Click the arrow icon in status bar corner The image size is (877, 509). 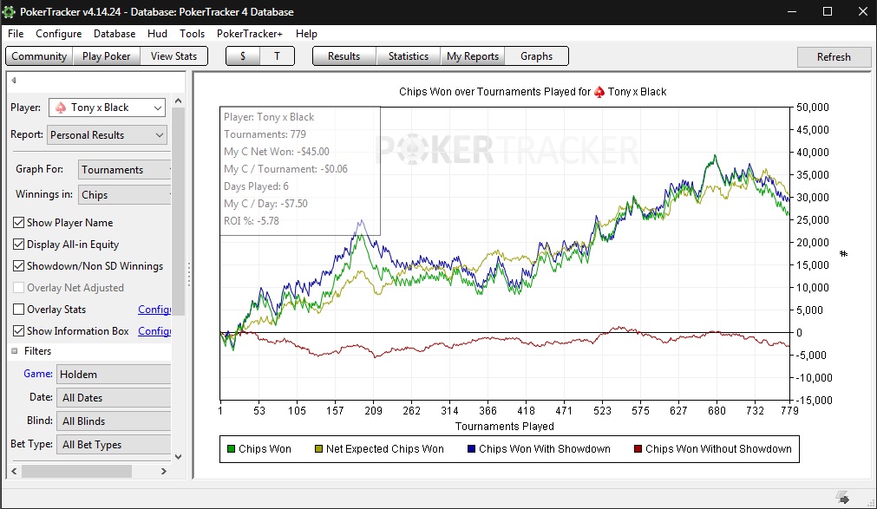[843, 497]
